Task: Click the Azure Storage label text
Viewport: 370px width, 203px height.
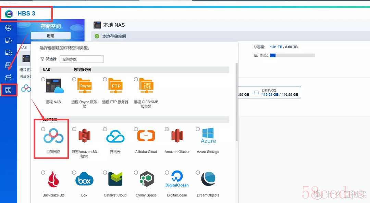Action: point(208,152)
